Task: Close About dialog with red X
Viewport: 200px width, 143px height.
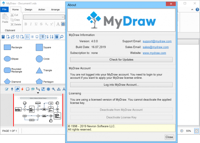Action: tap(171, 4)
